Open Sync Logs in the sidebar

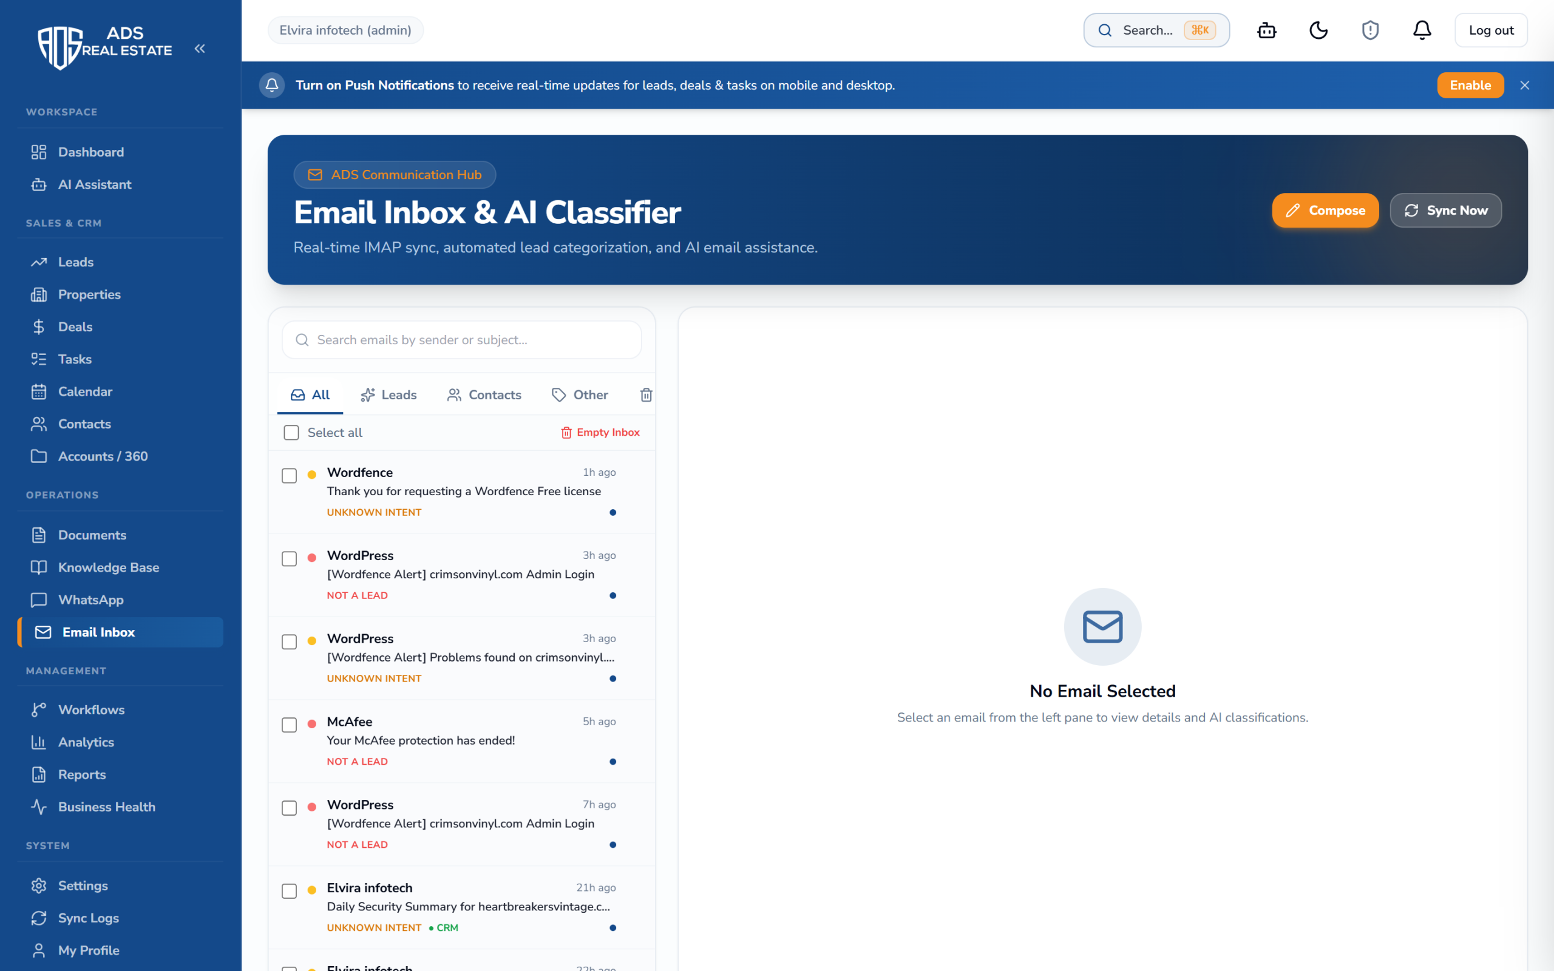tap(121, 918)
